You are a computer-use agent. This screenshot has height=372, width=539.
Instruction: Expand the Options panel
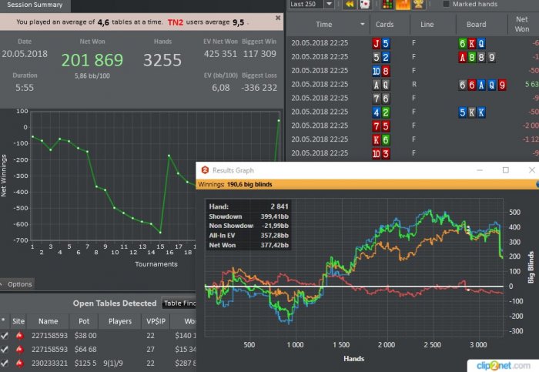(17, 284)
